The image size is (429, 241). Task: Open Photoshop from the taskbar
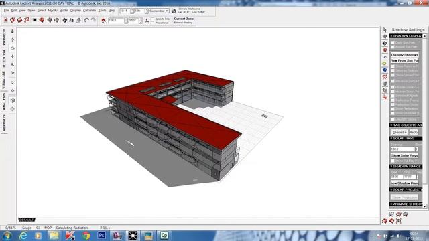pyautogui.click(x=102, y=235)
